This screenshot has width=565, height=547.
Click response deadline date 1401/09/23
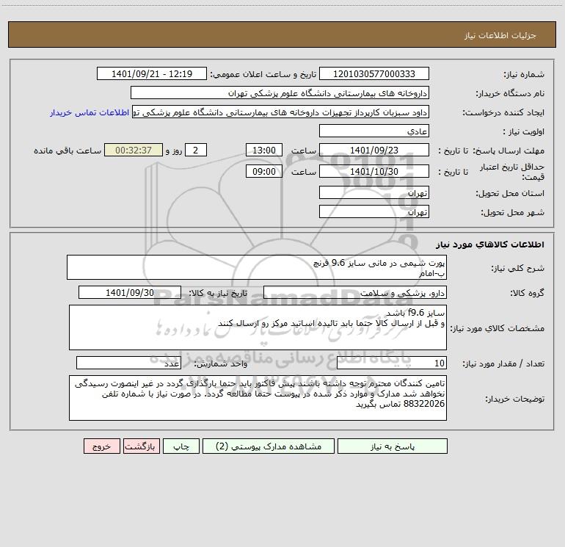(374, 150)
